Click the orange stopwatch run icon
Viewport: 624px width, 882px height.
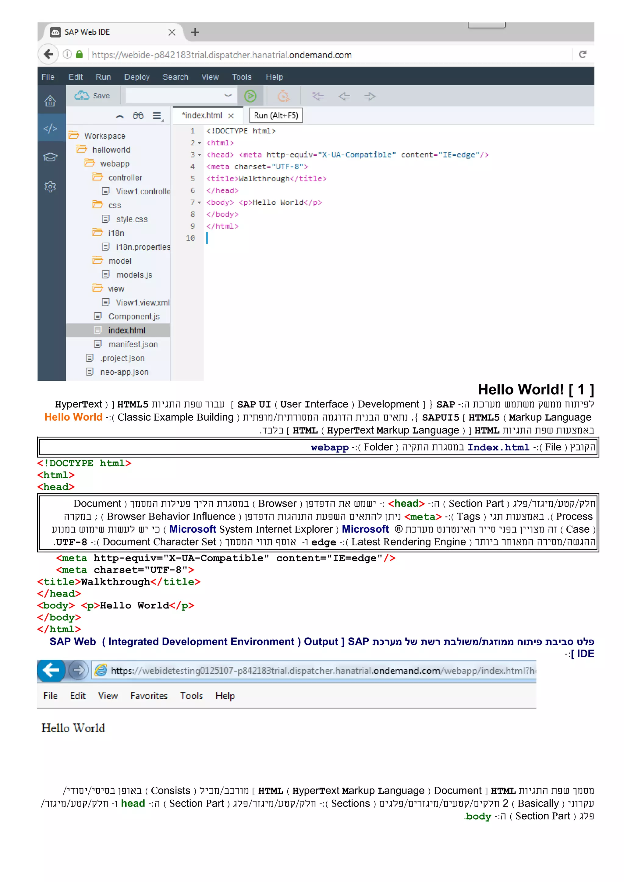point(283,96)
